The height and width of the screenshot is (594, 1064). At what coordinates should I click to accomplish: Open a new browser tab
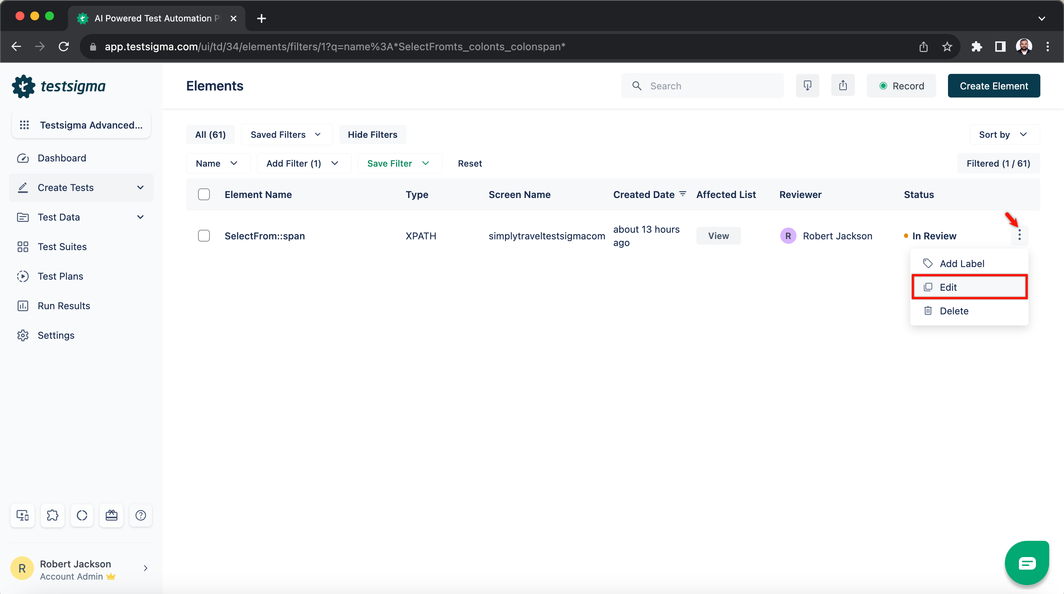pyautogui.click(x=261, y=18)
